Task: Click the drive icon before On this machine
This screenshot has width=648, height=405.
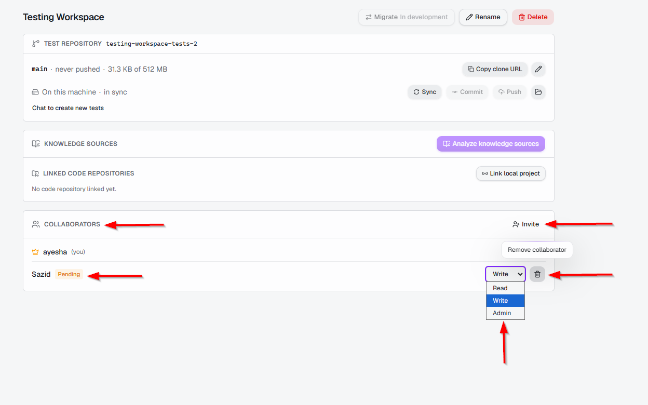Action: tap(35, 92)
